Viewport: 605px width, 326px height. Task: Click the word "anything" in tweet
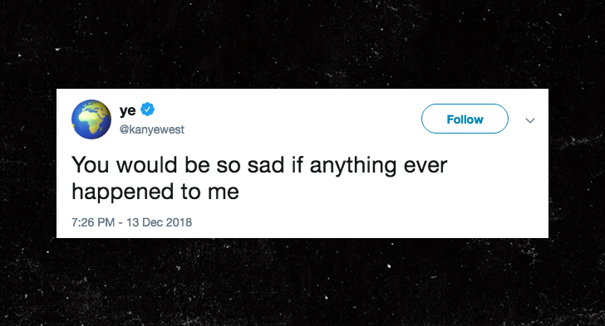[353, 166]
